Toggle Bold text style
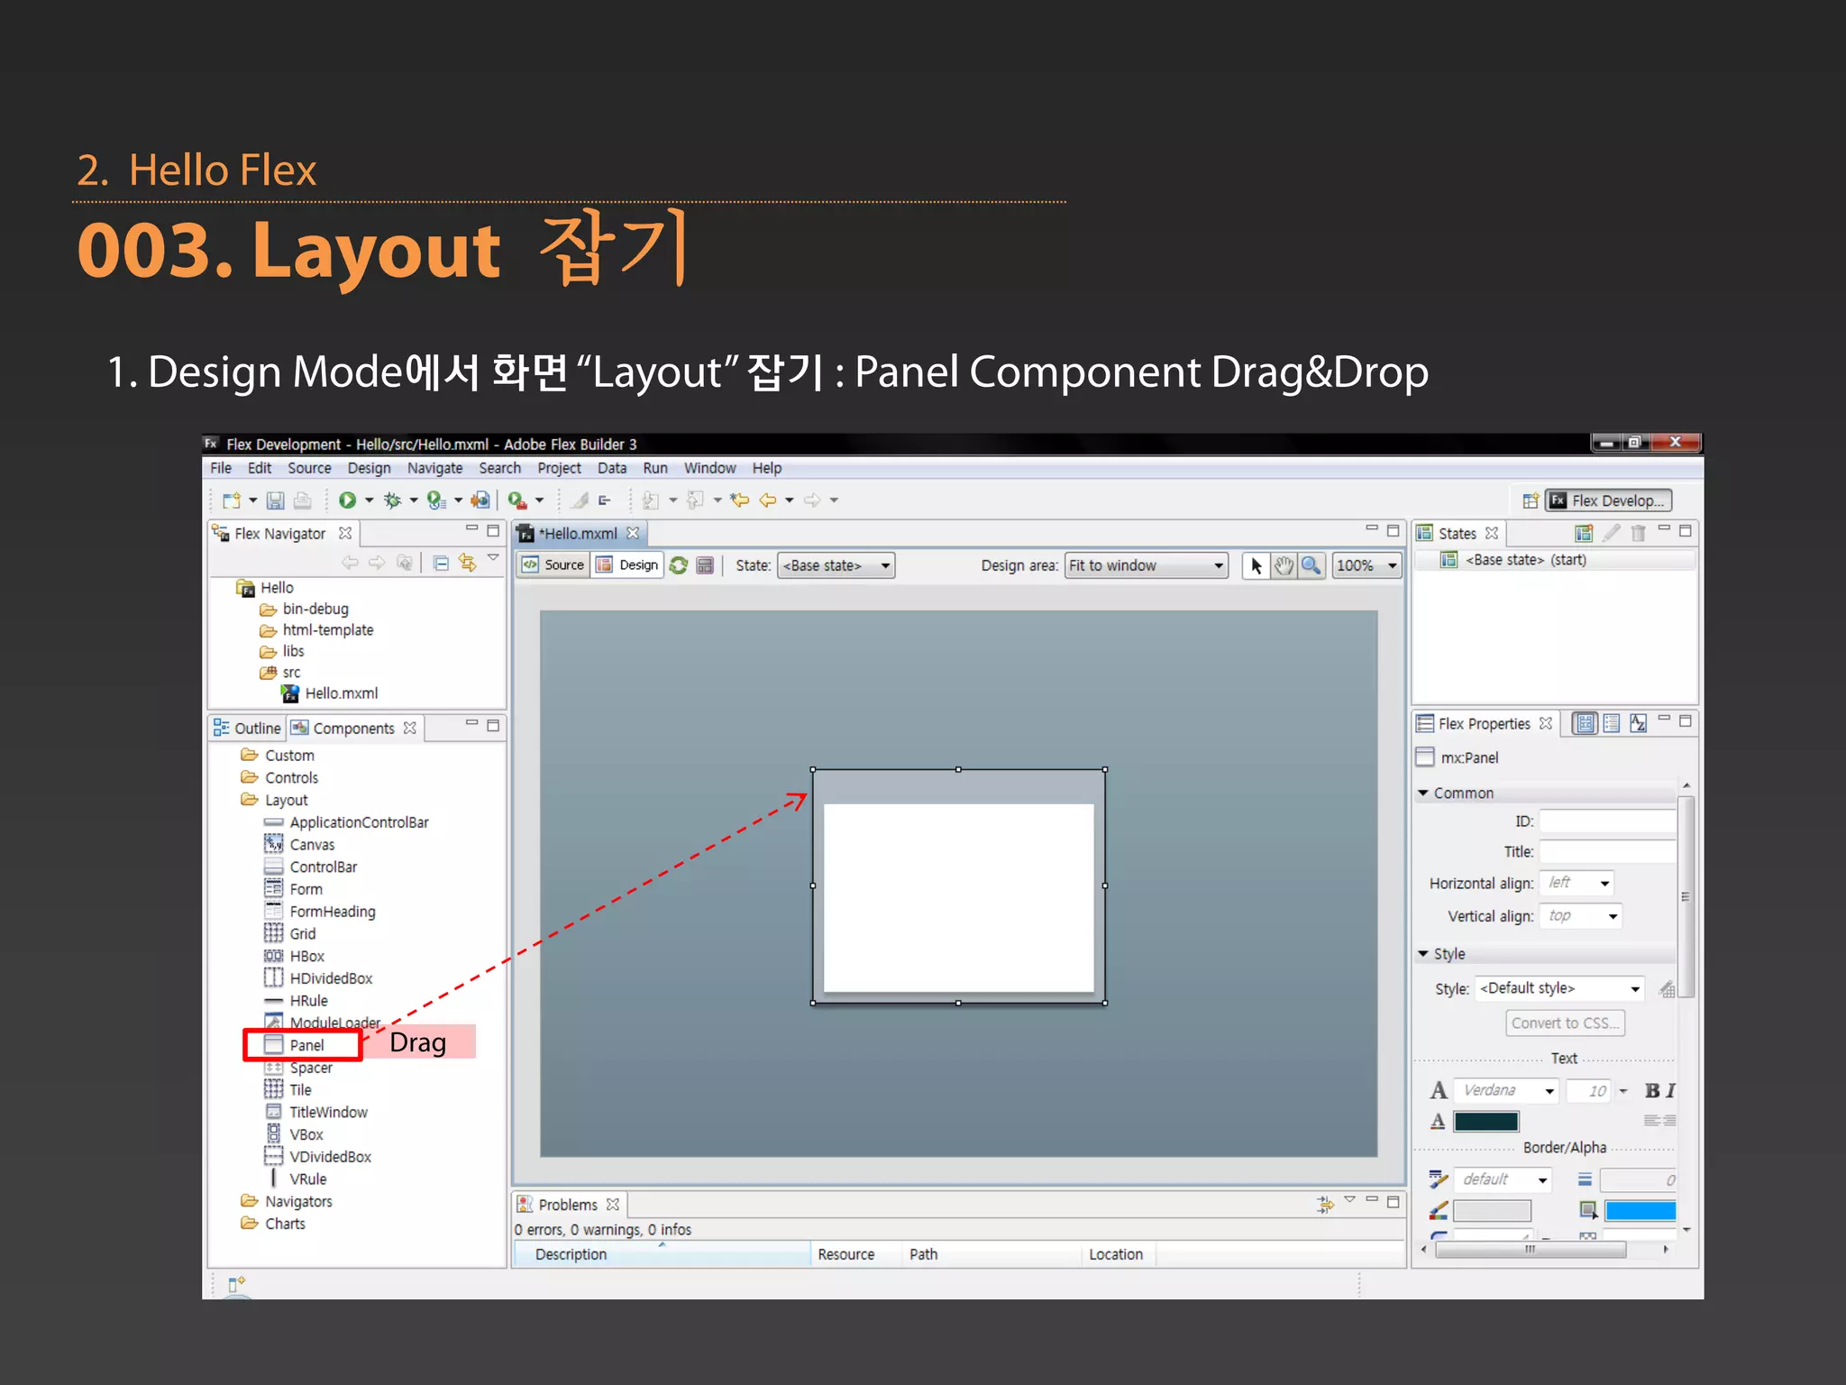Viewport: 1846px width, 1385px height. (x=1651, y=1091)
